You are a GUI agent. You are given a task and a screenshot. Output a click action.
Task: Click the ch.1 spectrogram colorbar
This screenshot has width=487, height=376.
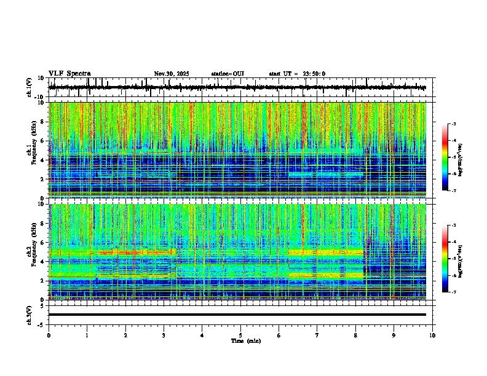[445, 157]
